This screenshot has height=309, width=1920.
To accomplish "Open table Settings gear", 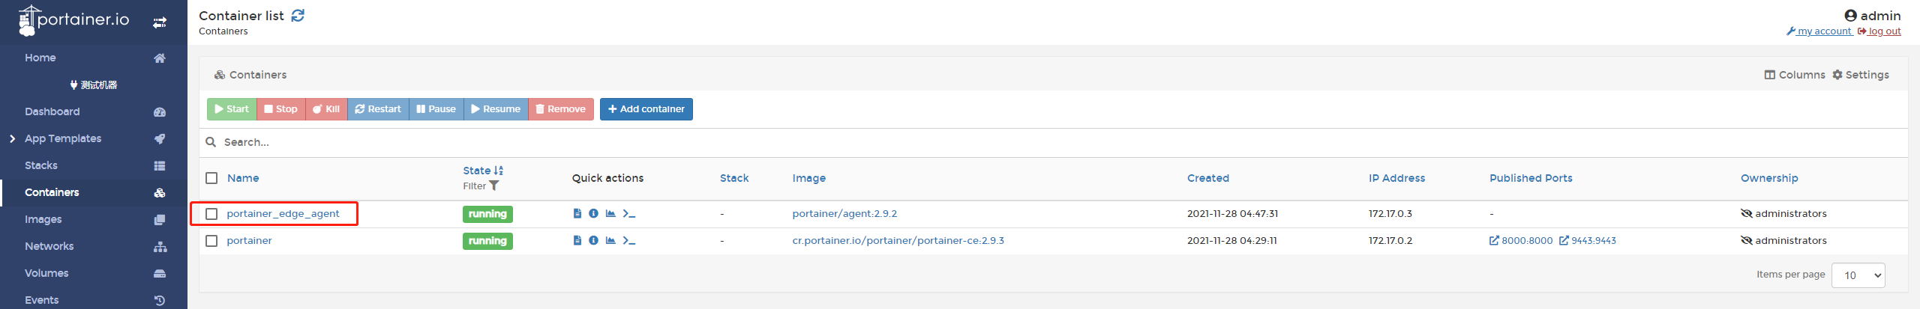I will click(x=1861, y=75).
